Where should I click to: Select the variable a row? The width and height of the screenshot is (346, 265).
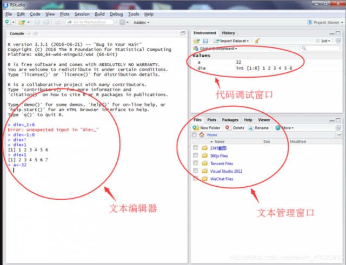coord(267,62)
